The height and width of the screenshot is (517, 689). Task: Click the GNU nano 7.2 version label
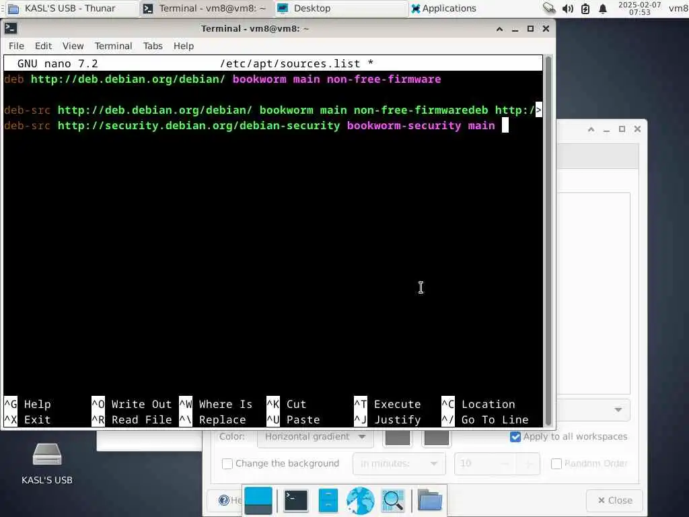click(58, 64)
